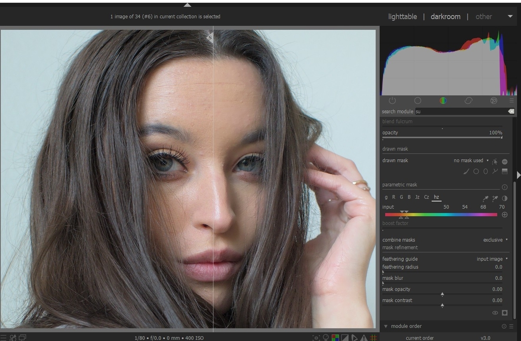The width and height of the screenshot is (521, 341).
Task: Open second window display icon
Action: coord(23,338)
